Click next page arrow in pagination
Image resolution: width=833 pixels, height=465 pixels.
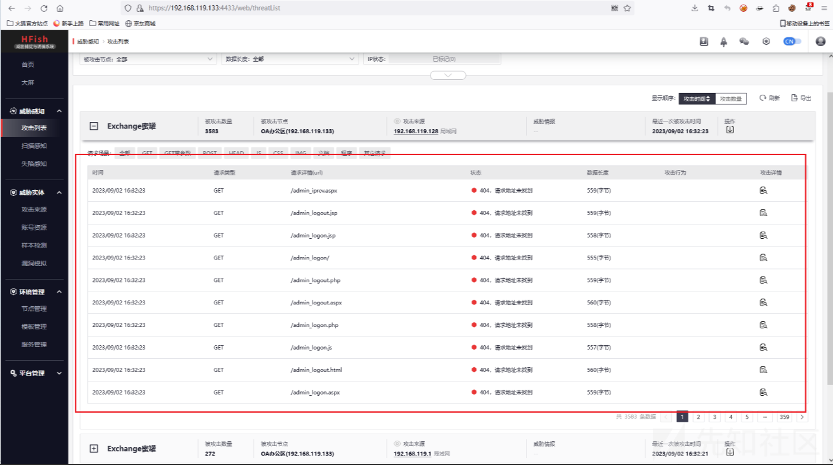tap(802, 417)
